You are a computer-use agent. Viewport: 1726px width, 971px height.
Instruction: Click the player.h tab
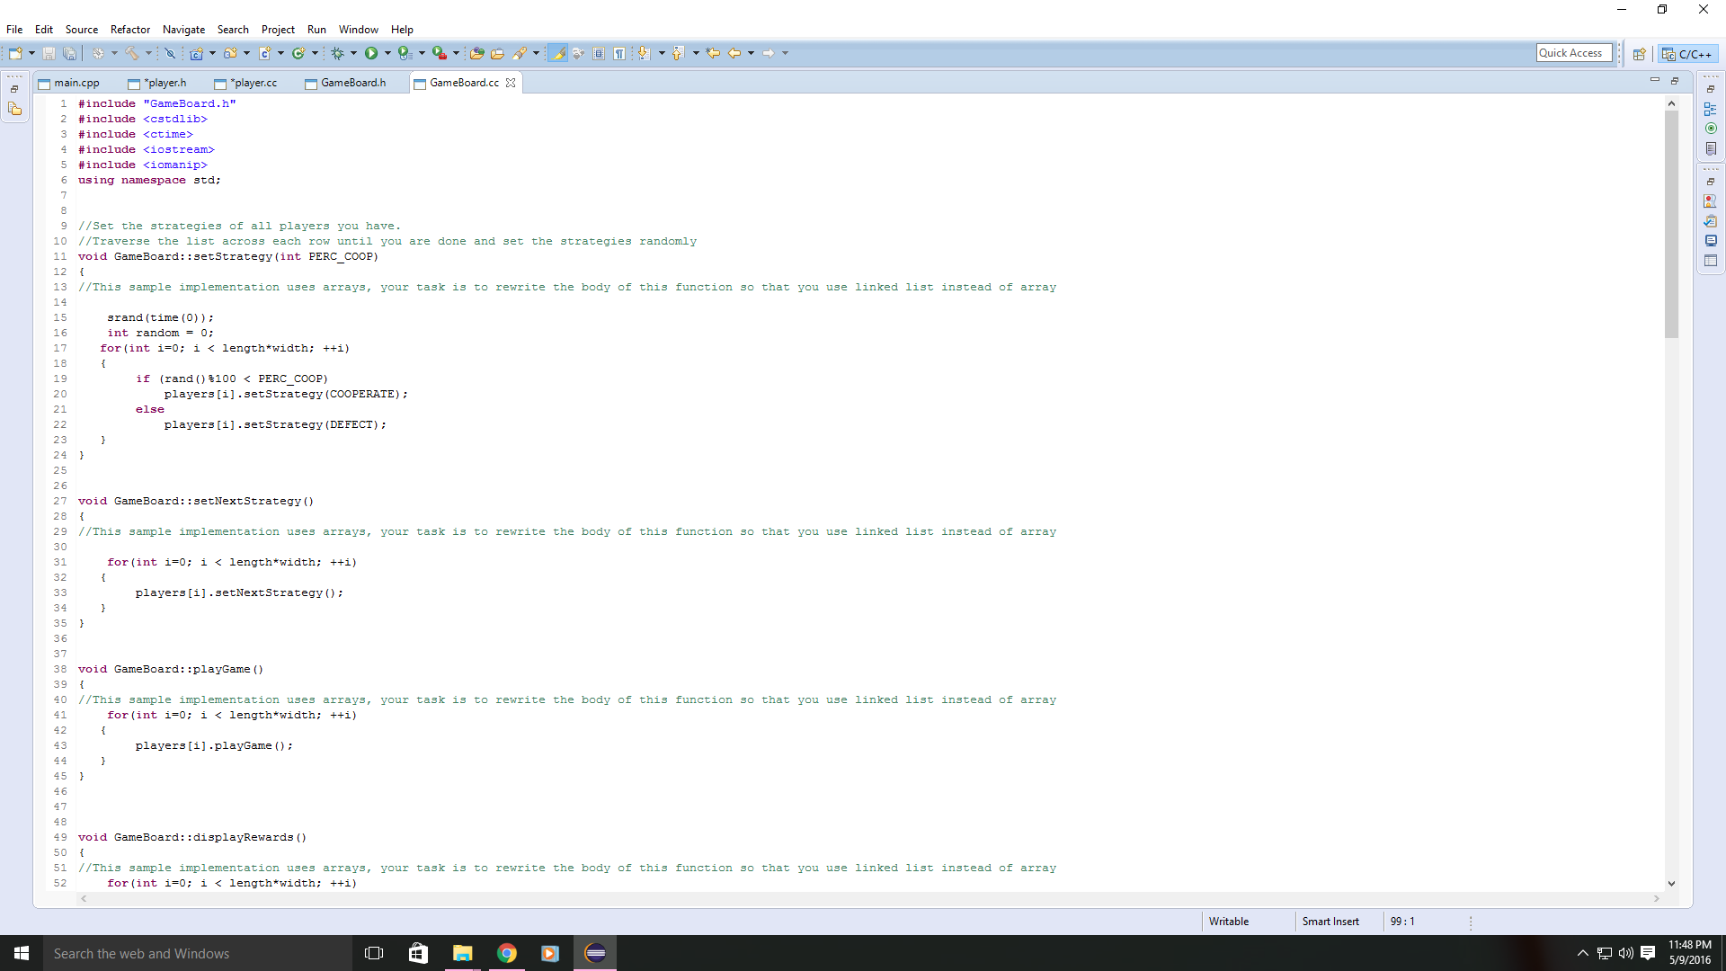pos(165,83)
